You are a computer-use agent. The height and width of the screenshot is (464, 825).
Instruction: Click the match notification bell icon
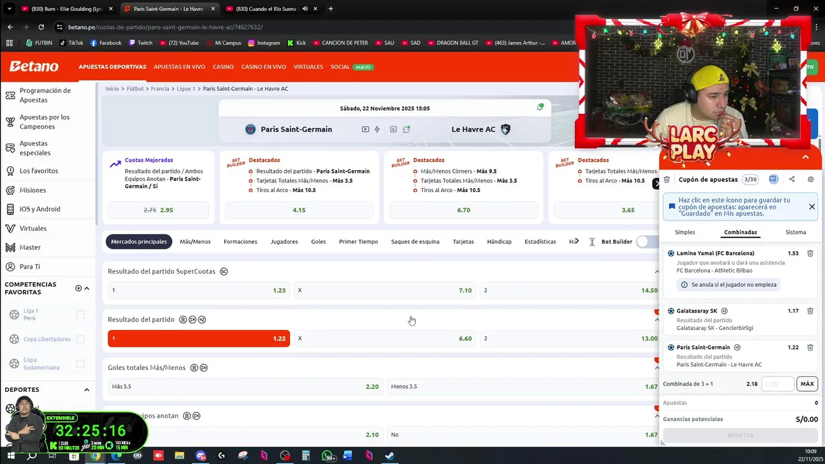[x=540, y=107]
